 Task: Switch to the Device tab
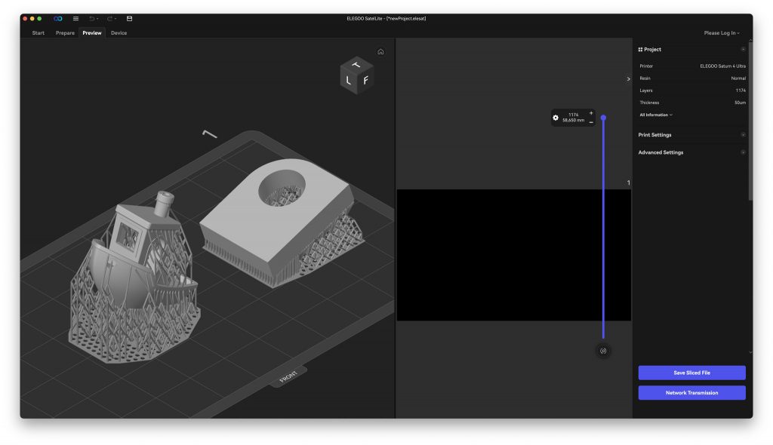(x=119, y=33)
